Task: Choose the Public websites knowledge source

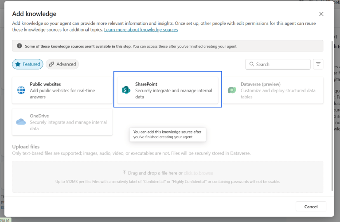Action: (62, 90)
